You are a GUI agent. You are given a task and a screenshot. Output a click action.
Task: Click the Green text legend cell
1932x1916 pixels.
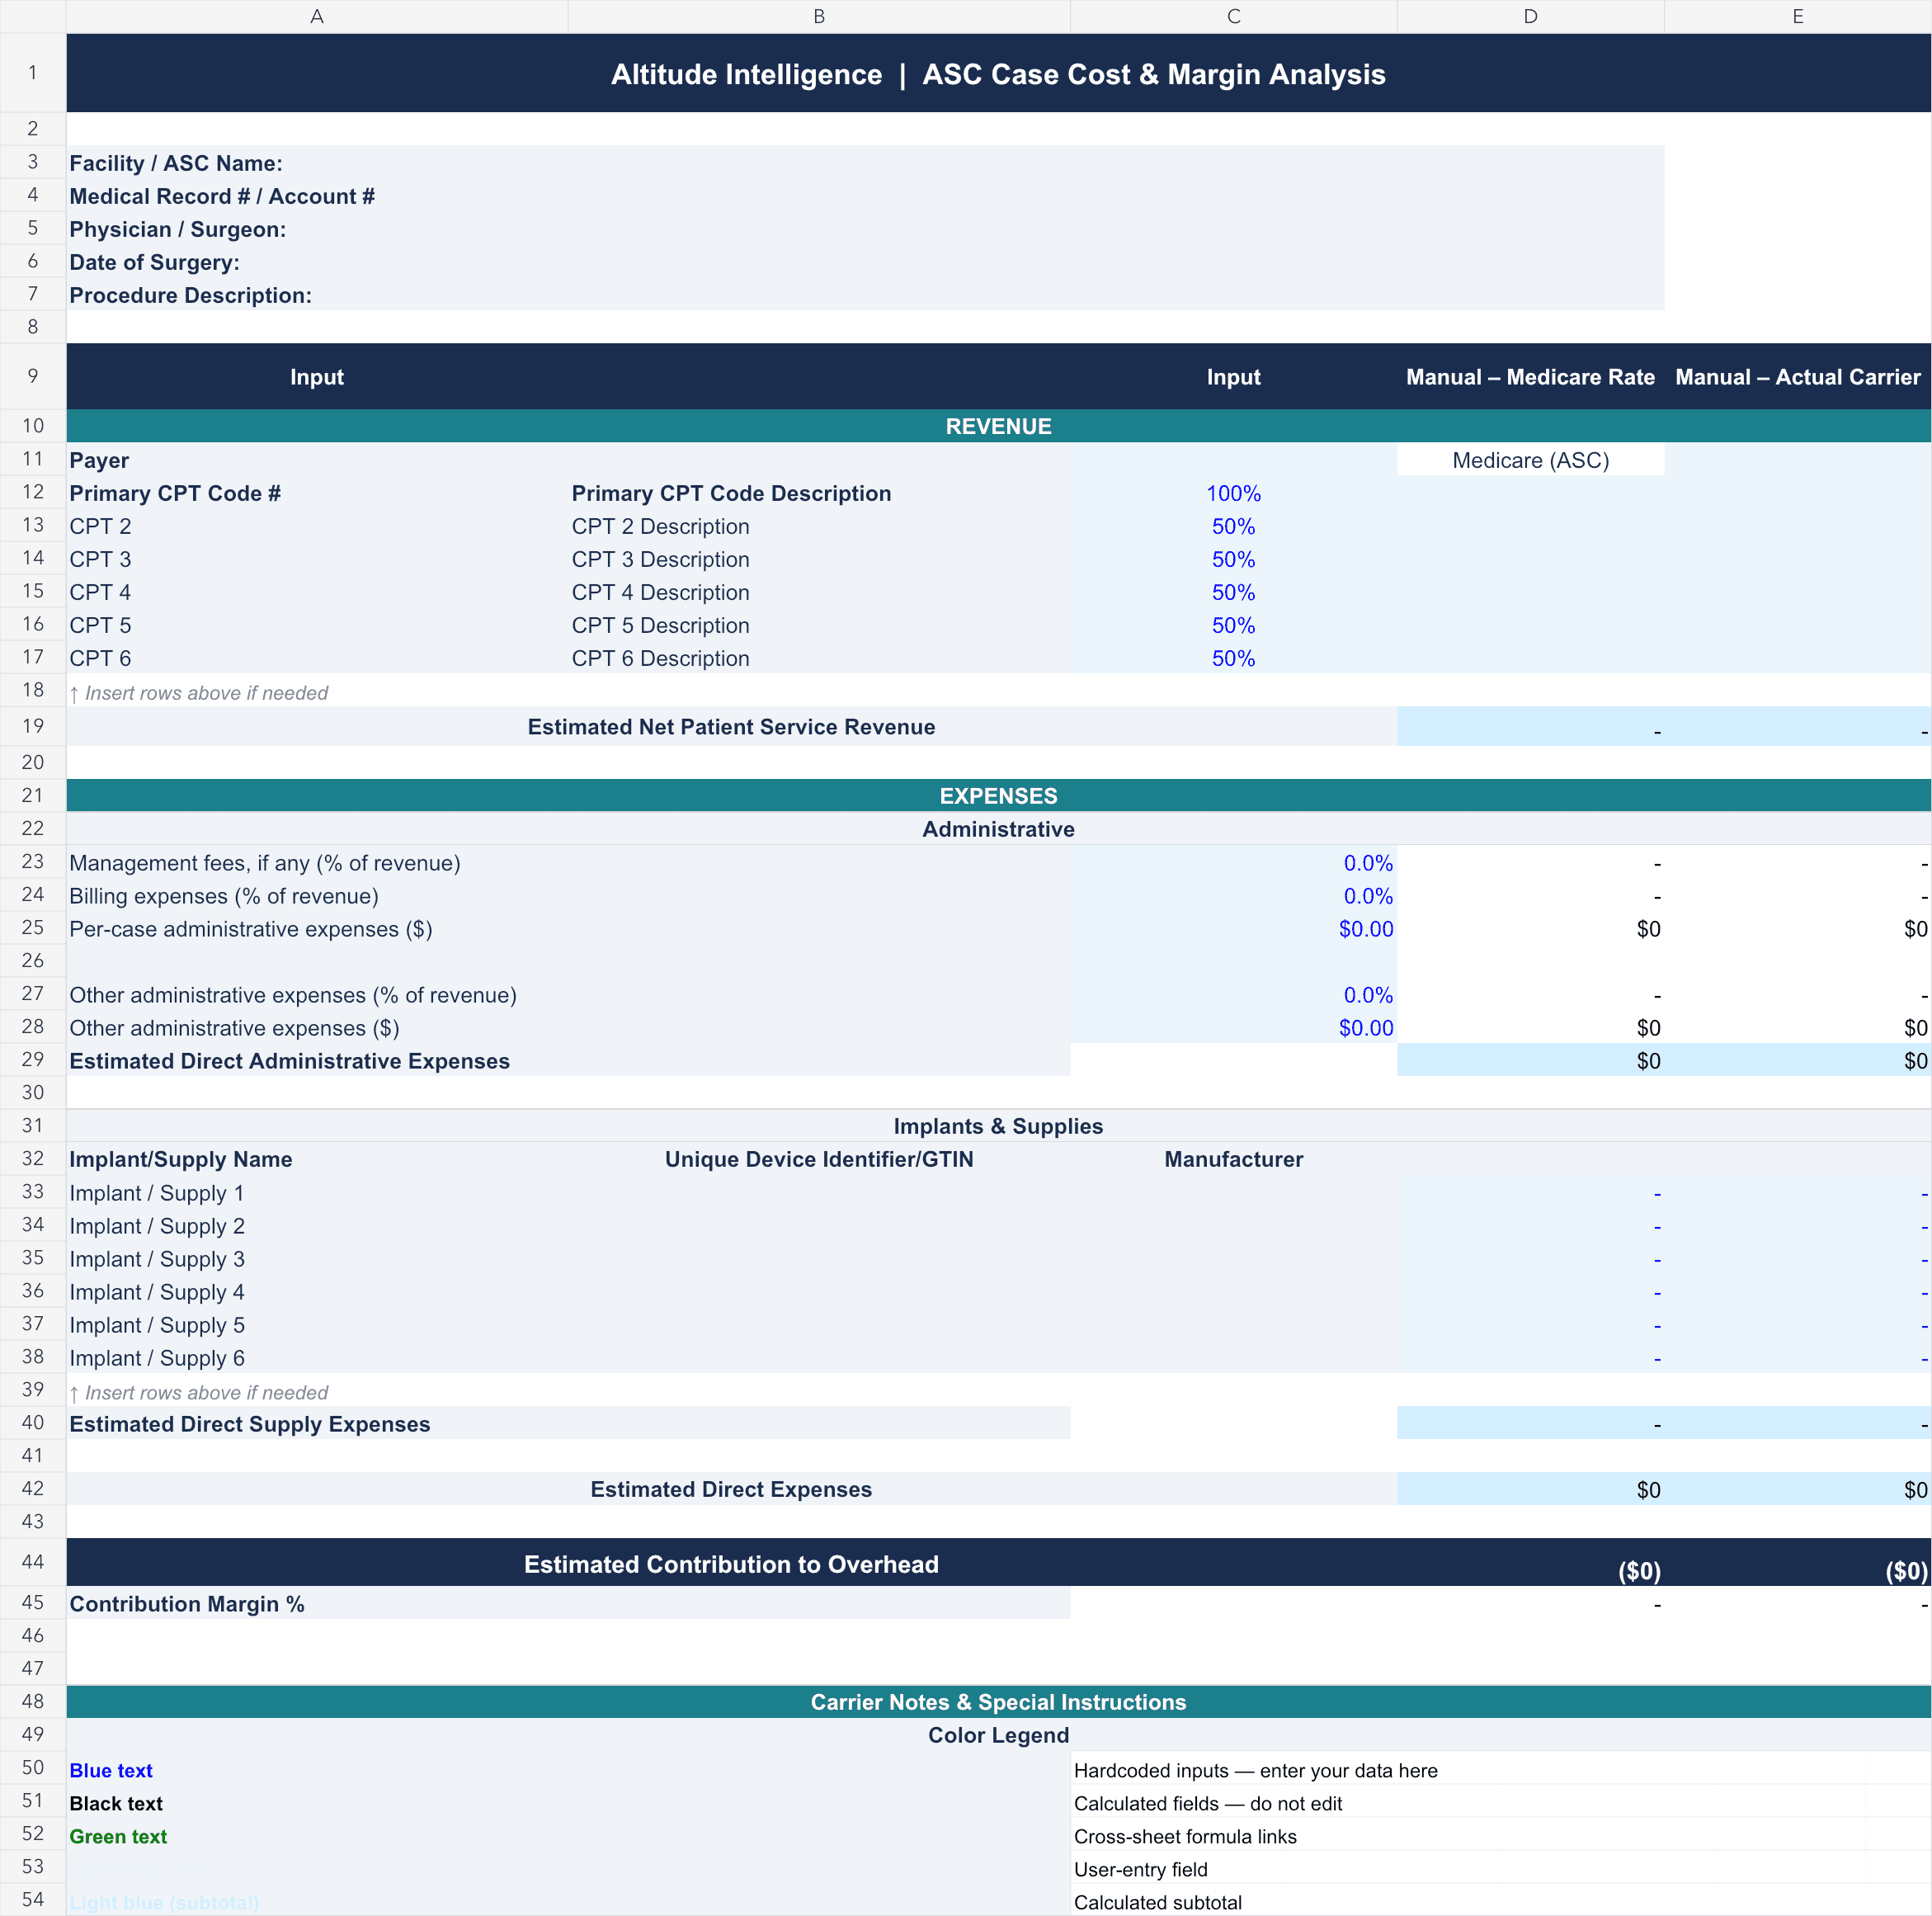point(568,1836)
